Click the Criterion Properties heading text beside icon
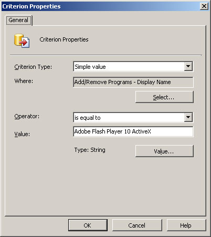The height and width of the screenshot is (237, 211). tap(64, 39)
